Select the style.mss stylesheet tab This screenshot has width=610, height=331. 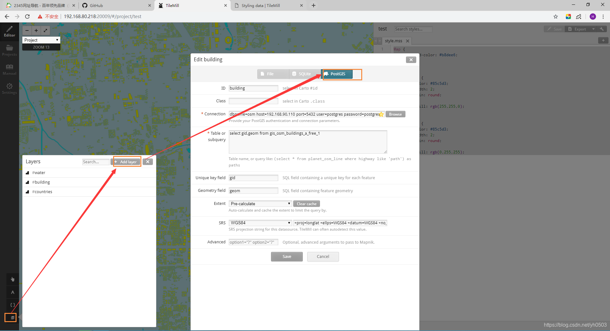pos(393,41)
